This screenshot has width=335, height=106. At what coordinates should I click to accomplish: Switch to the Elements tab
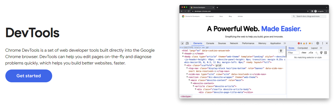pos(198,43)
